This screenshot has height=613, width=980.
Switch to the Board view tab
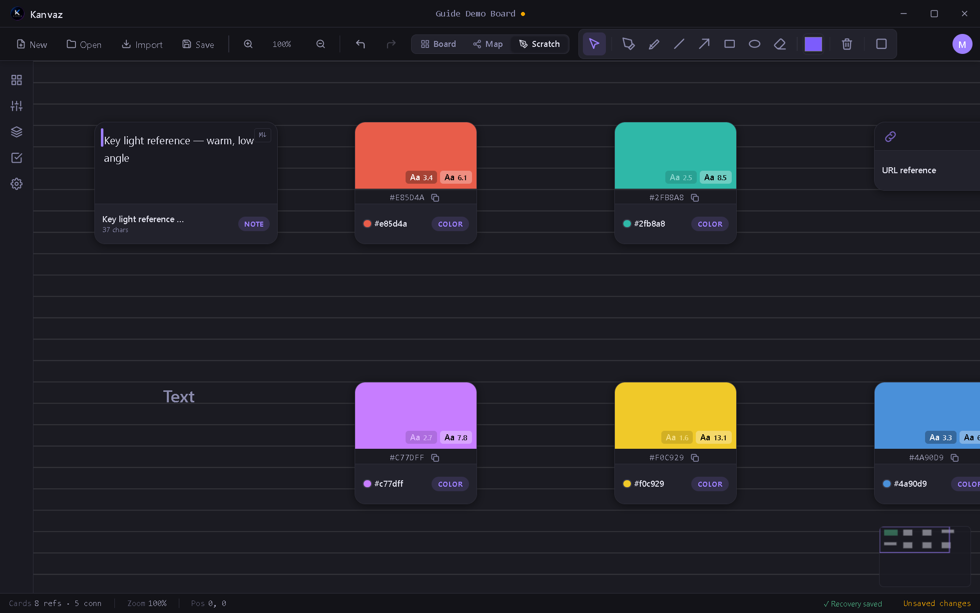point(438,44)
